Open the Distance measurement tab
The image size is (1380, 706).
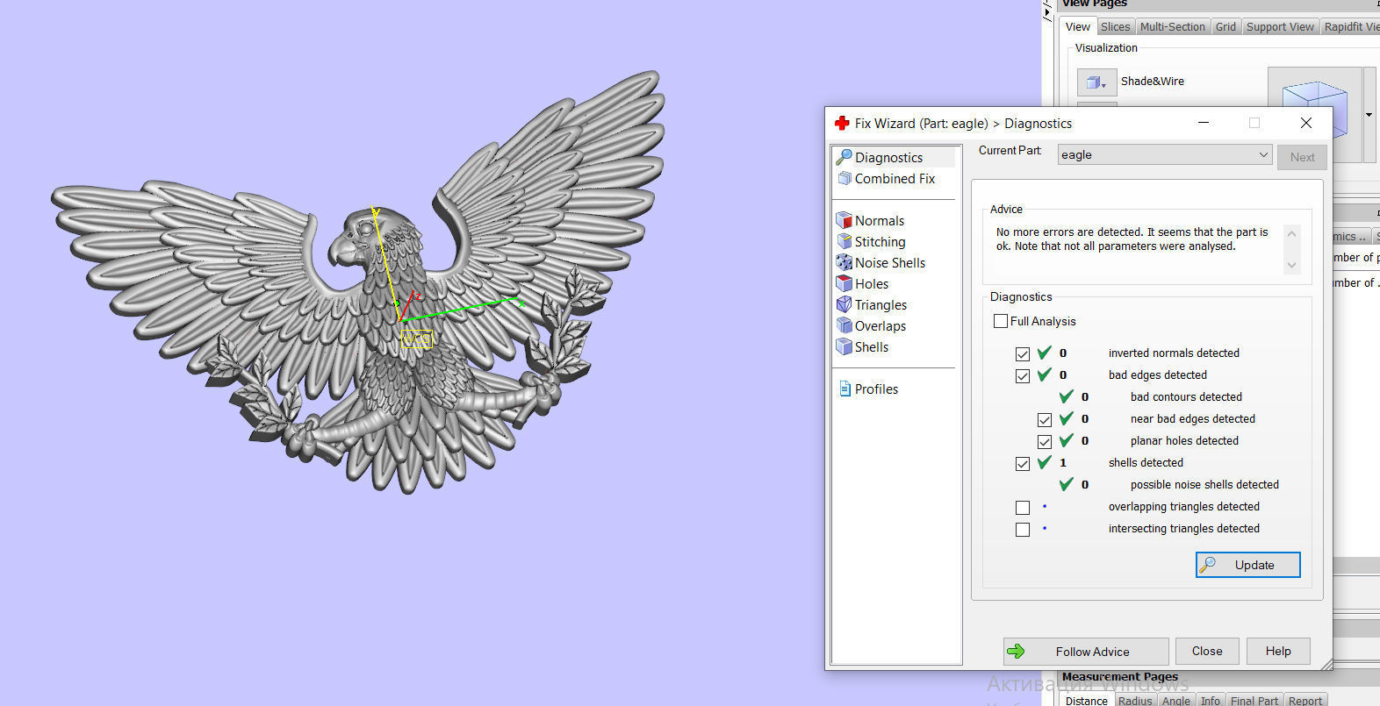click(1086, 700)
